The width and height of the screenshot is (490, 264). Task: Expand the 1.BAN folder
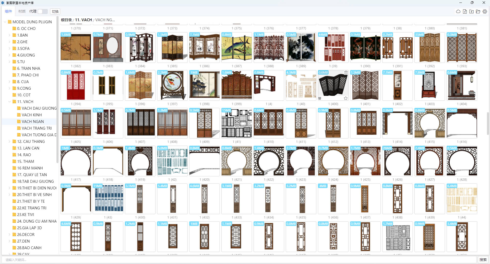pos(9,35)
